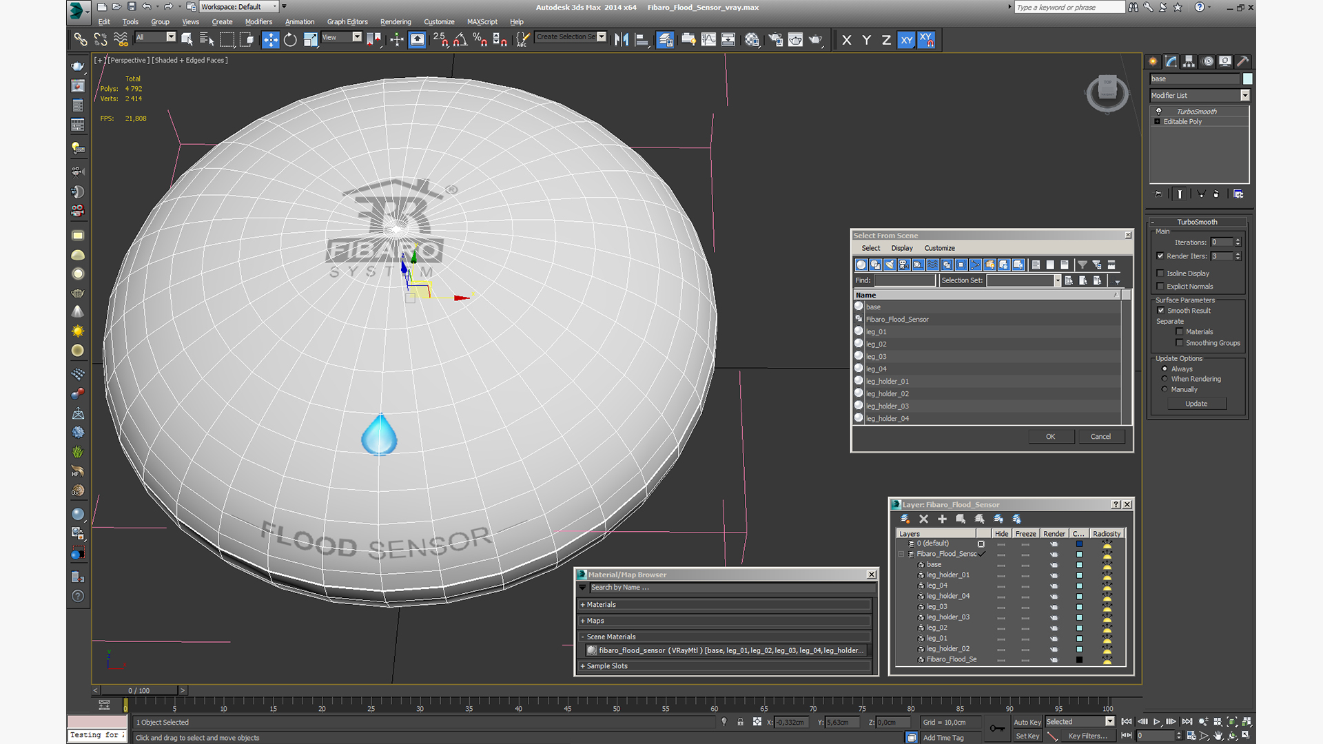Add selection to layer with plus icon
The image size is (1323, 744).
(942, 519)
